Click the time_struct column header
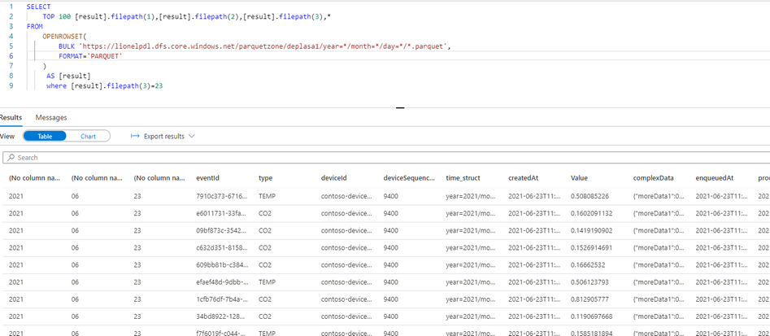The height and width of the screenshot is (336, 770). point(463,178)
